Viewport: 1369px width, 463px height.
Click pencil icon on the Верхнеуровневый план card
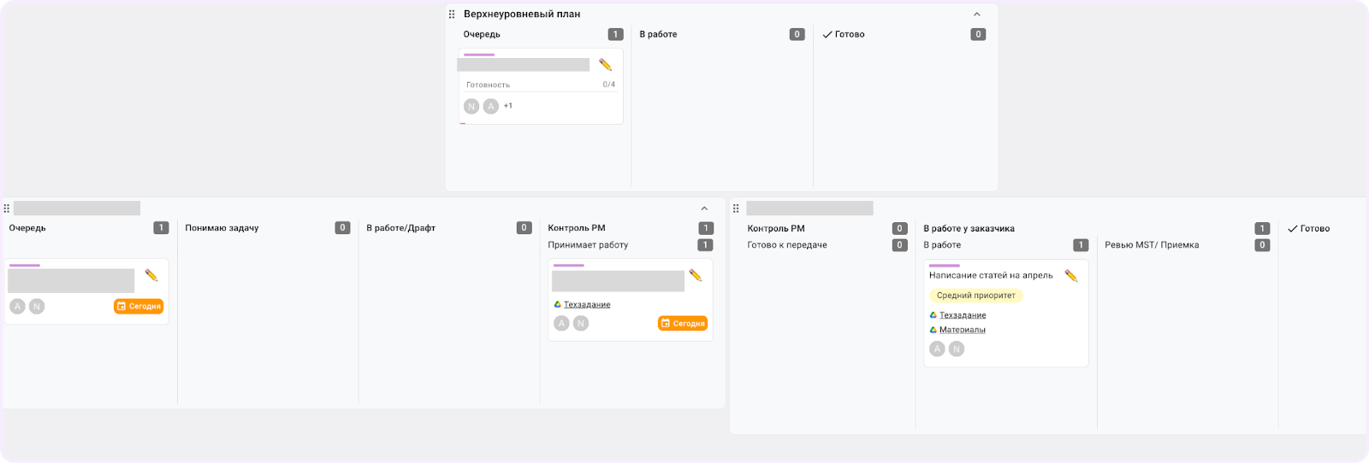[605, 65]
